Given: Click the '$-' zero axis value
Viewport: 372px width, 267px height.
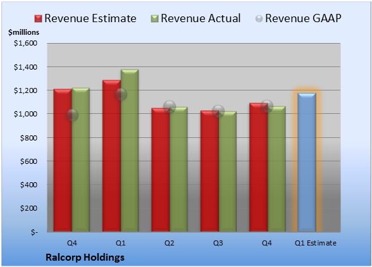Looking at the screenshot, I should (34, 232).
